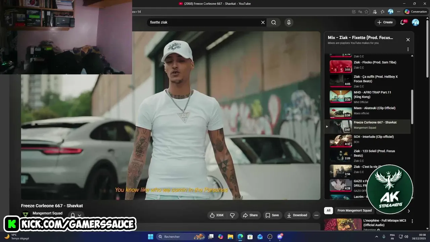The height and width of the screenshot is (242, 430).
Task: Open Discord from the taskbar
Action: tap(280, 237)
